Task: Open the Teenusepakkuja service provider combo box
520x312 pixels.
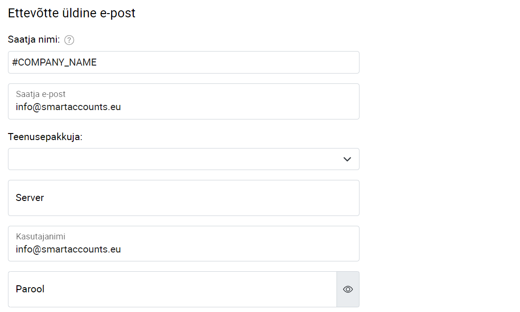Action: (184, 159)
